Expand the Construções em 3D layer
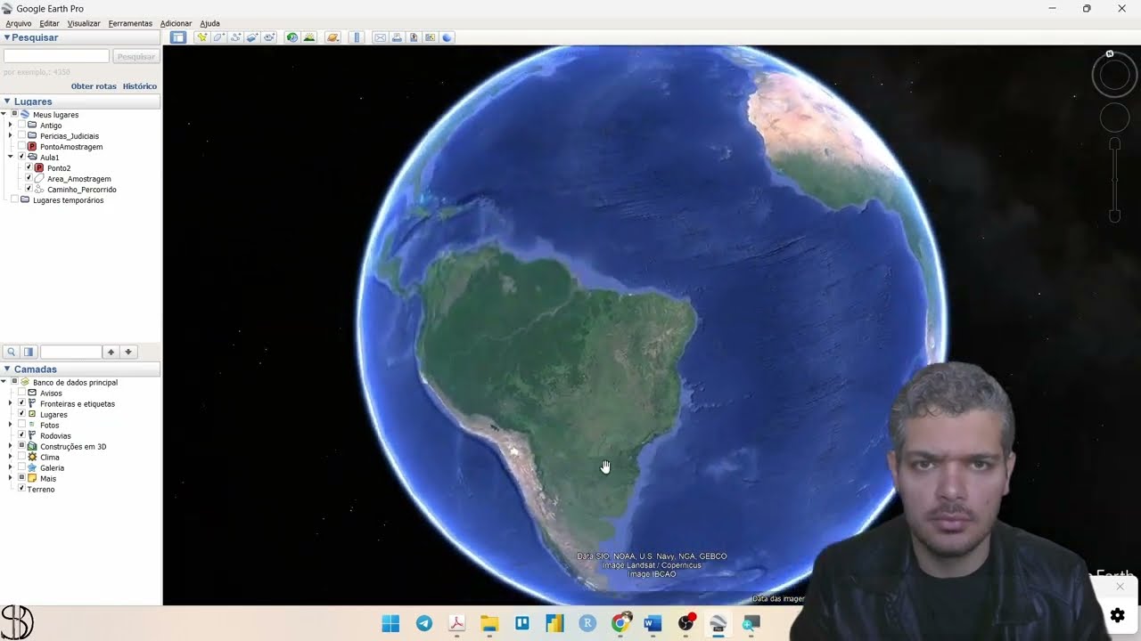The height and width of the screenshot is (641, 1141). [x=11, y=446]
